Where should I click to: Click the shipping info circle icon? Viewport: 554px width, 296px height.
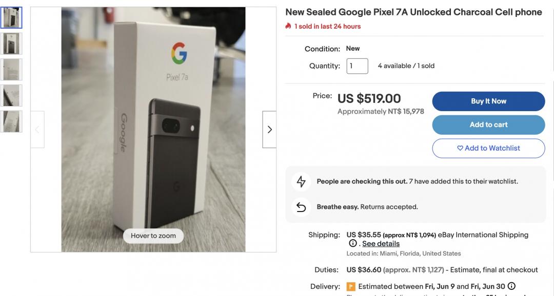(x=352, y=243)
